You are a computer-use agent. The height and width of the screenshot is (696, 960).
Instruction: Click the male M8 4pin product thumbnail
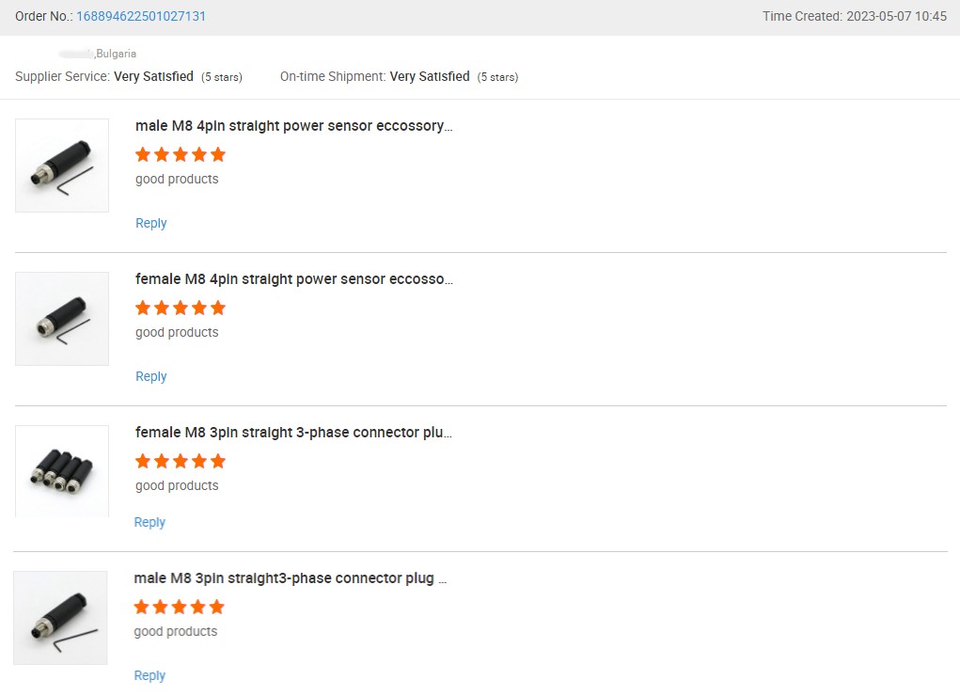[62, 166]
